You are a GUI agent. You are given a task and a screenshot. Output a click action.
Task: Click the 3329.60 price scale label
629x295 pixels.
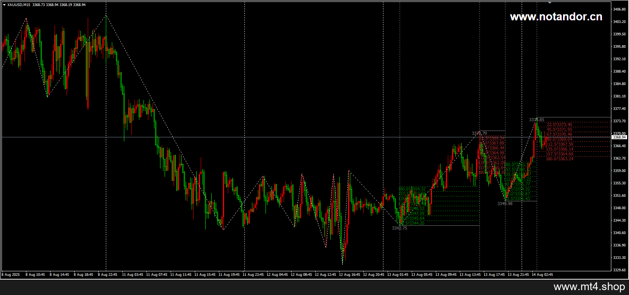[619, 270]
